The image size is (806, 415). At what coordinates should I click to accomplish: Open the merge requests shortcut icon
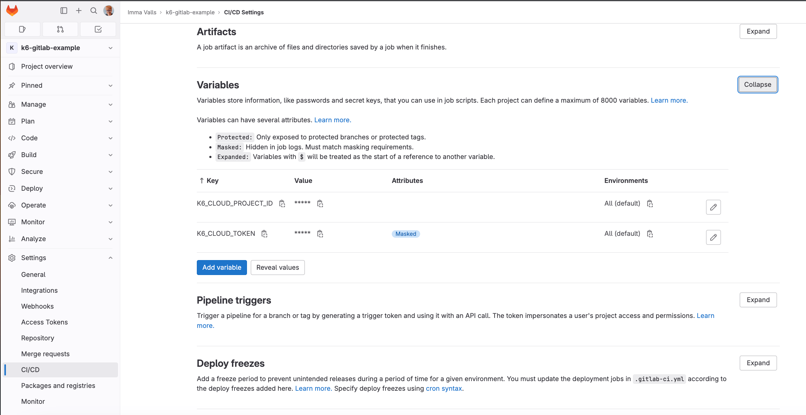point(60,29)
